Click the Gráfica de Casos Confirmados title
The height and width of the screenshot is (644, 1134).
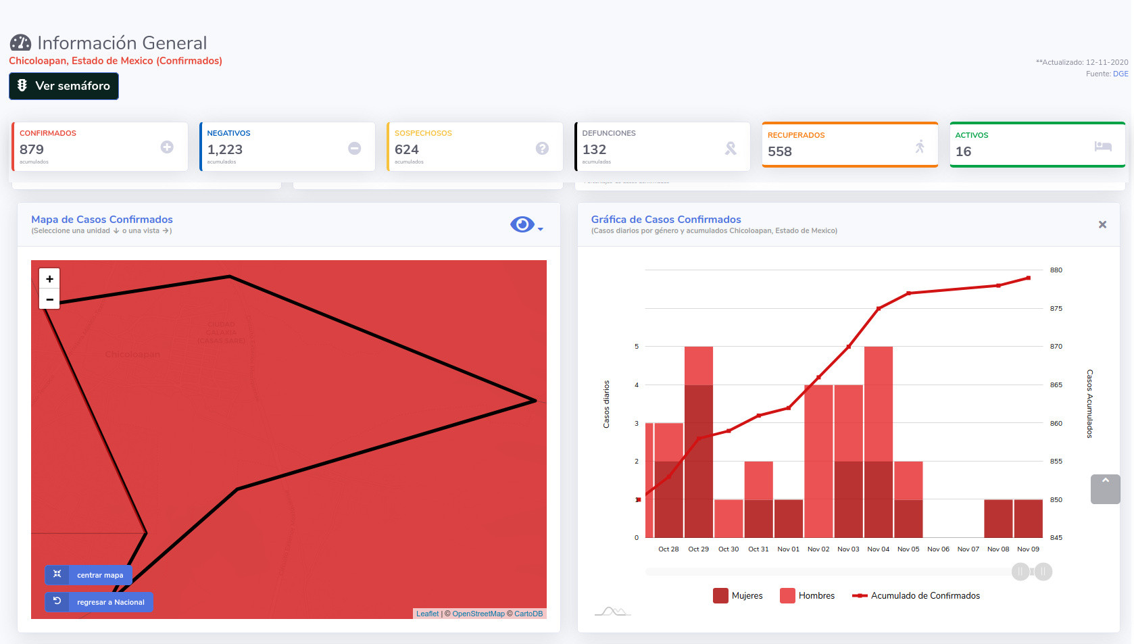[x=666, y=220]
